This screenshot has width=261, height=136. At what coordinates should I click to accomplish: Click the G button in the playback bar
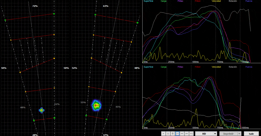click(x=173, y=133)
